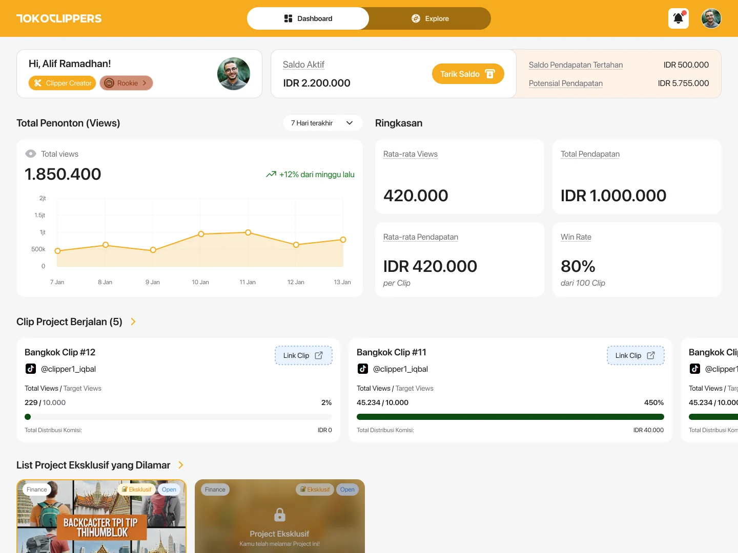Click the Rata-rata Pendapatan label
738x553 pixels.
[x=421, y=237]
